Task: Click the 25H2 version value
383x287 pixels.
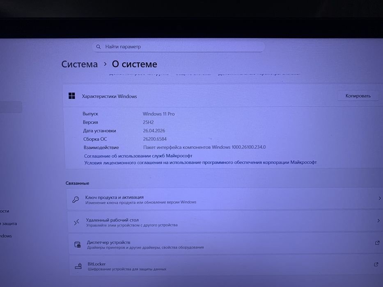Action: [148, 122]
